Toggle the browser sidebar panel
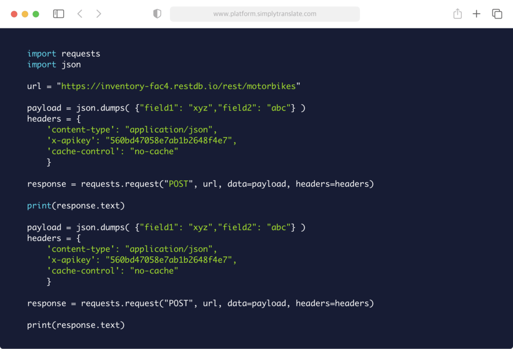Screen dimensions: 513x349 point(58,14)
